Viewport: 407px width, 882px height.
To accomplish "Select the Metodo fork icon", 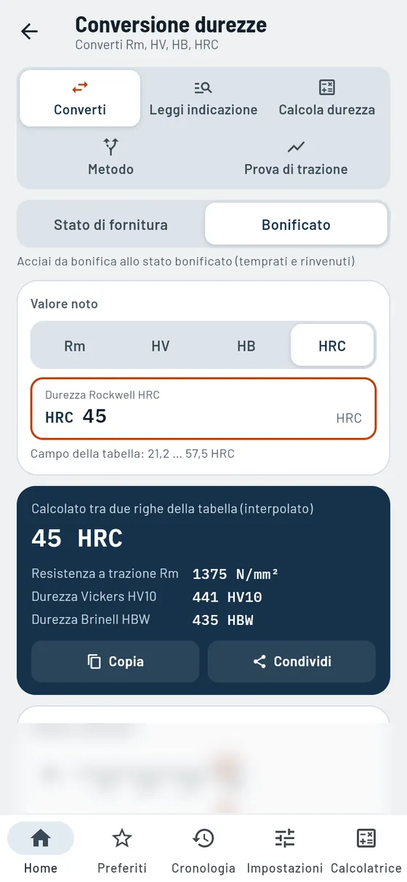I will [x=110, y=146].
